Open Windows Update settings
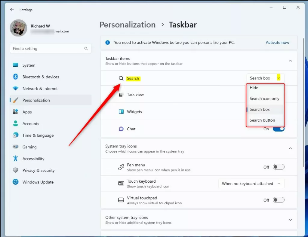 pyautogui.click(x=38, y=182)
